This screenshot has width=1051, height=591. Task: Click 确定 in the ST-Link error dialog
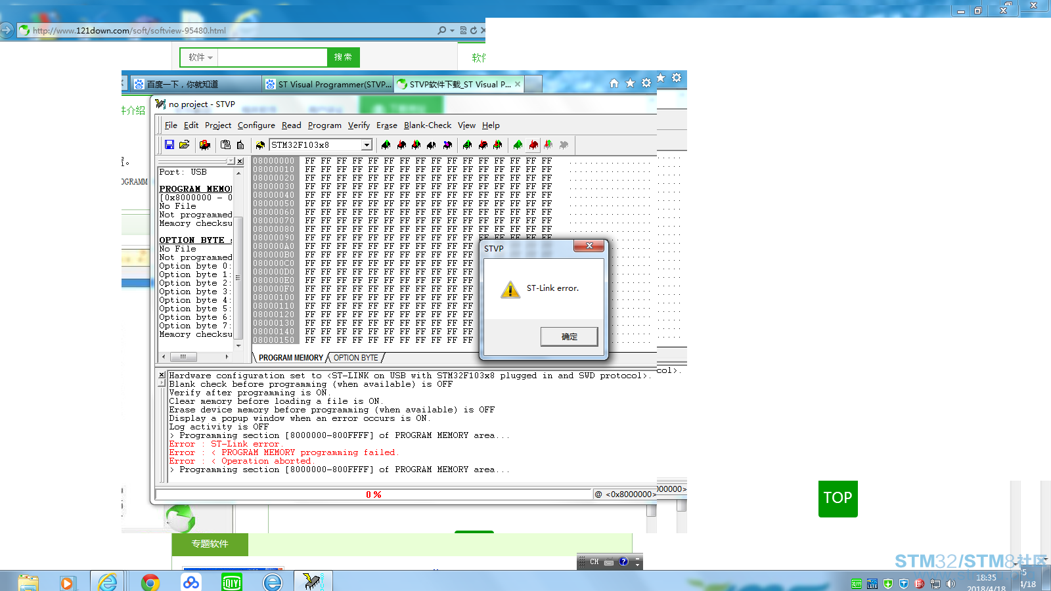click(x=569, y=337)
